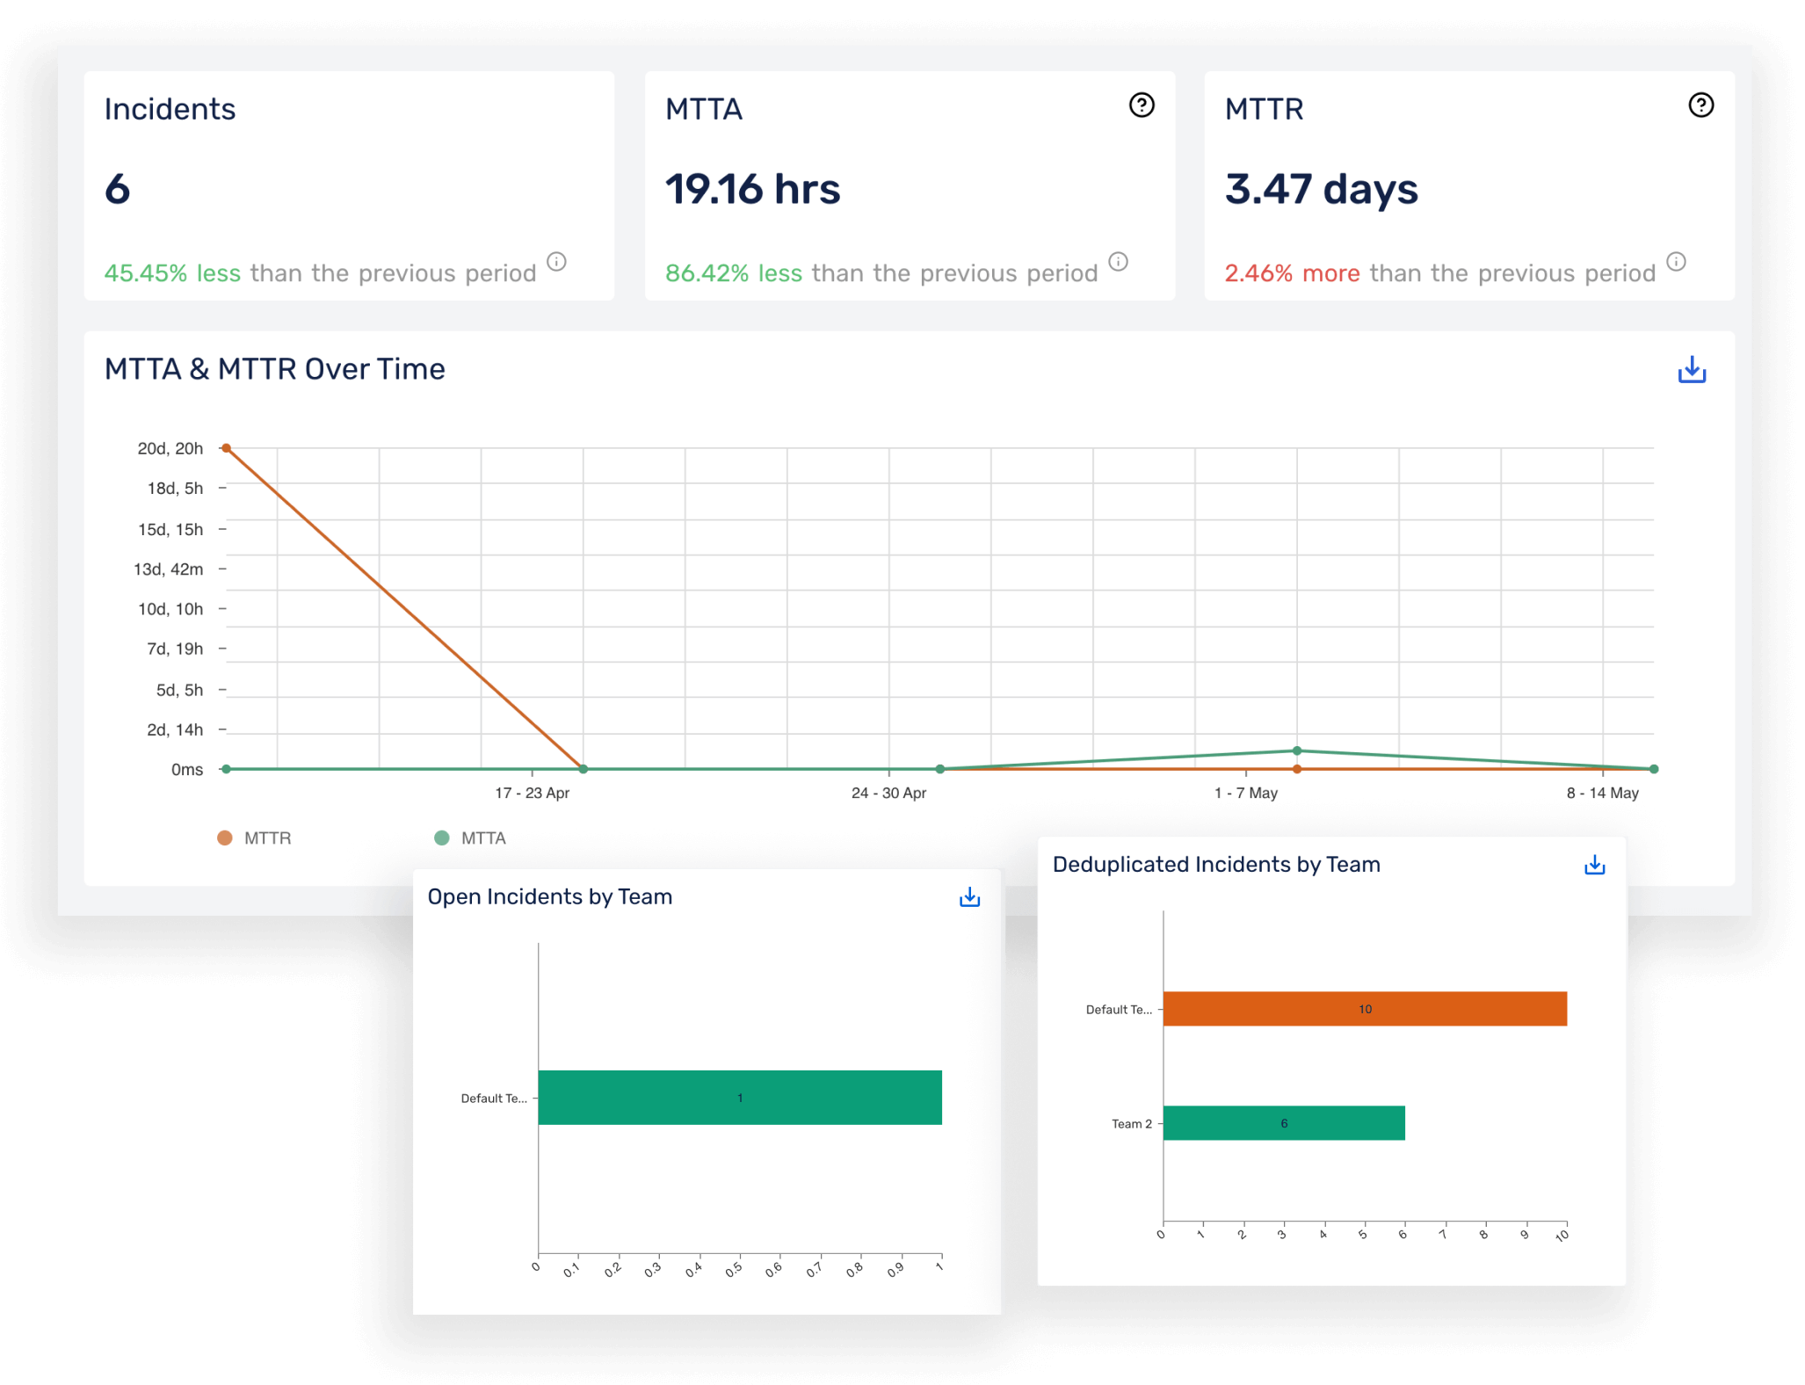Image resolution: width=1805 pixels, height=1385 pixels.
Task: Click the 'Deduplicated Incidents by Team' title
Action: coord(1216,865)
